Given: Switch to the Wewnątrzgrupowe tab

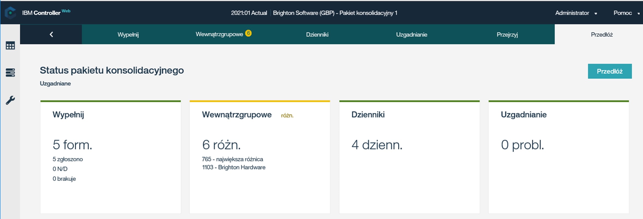Looking at the screenshot, I should (219, 35).
